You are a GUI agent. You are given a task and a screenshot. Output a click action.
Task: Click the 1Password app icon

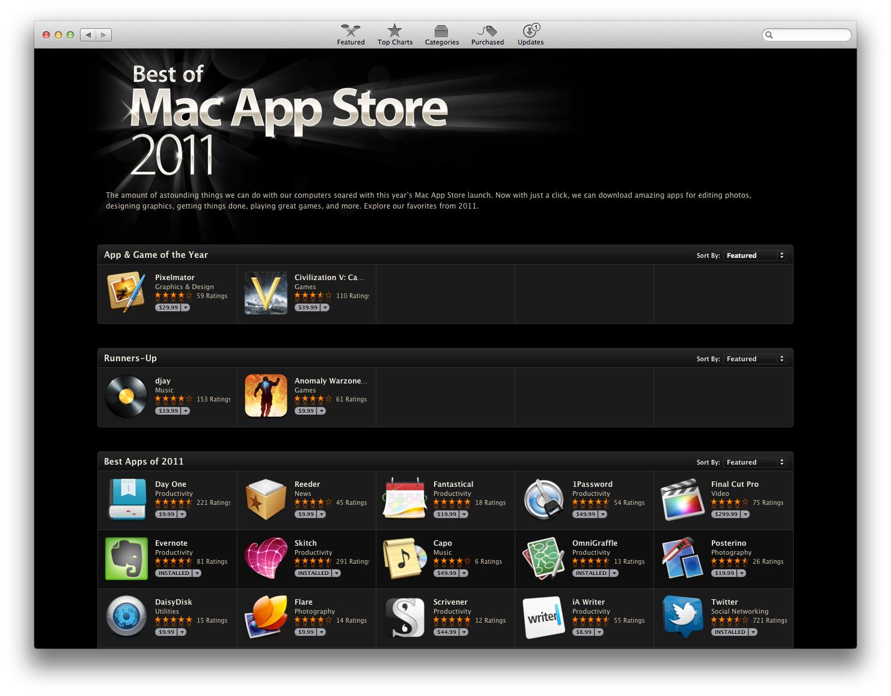pyautogui.click(x=543, y=499)
